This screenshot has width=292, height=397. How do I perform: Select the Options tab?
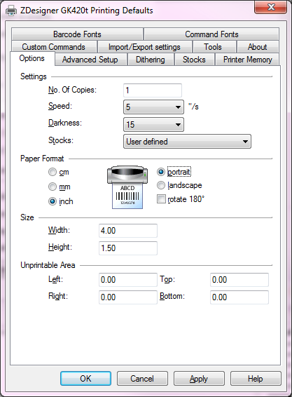[x=32, y=58]
